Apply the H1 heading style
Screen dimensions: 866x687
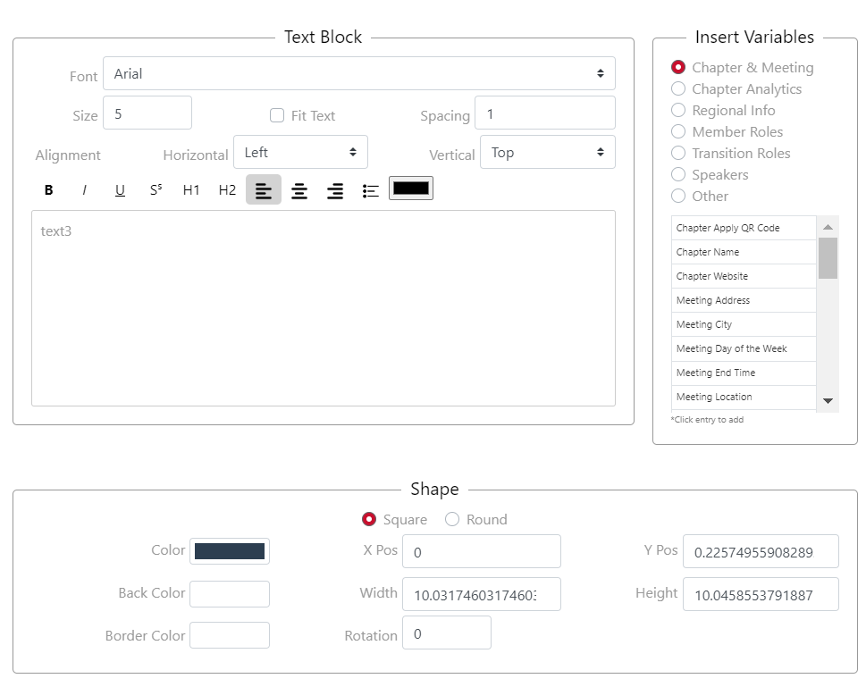(191, 190)
